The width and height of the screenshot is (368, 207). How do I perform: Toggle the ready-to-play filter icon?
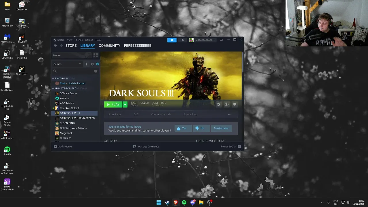97,64
